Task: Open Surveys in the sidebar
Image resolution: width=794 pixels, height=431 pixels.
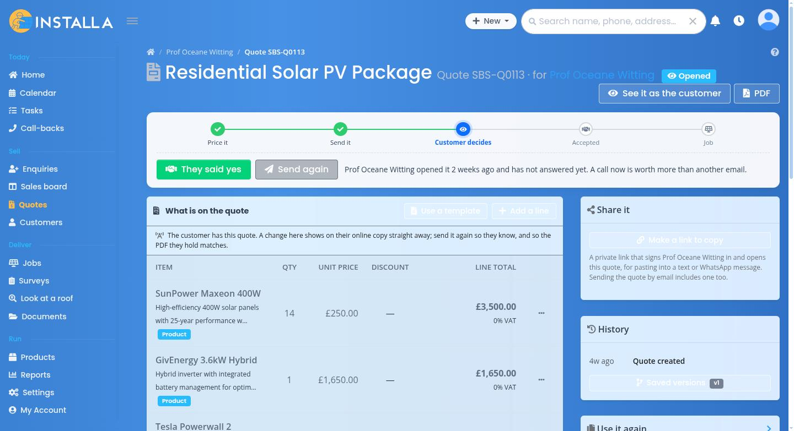Action: pos(29,281)
